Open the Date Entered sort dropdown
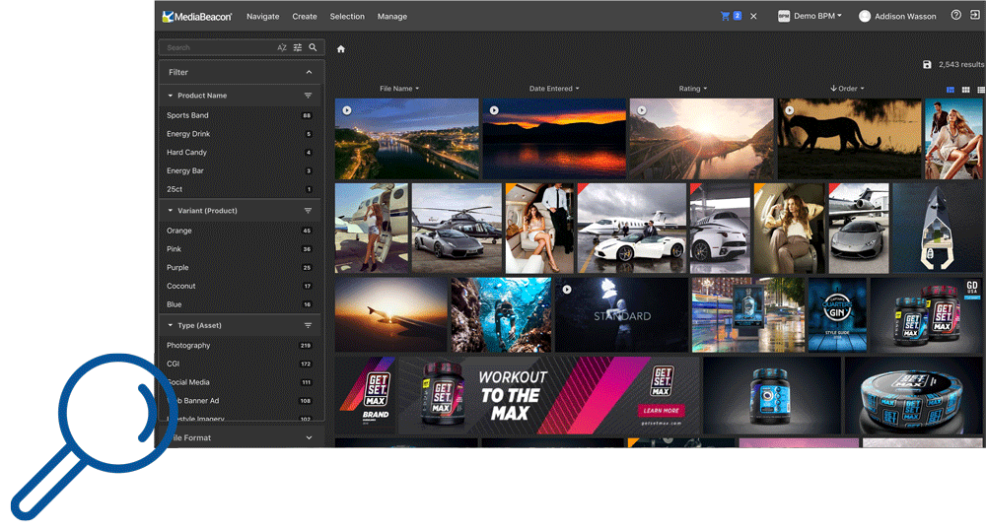This screenshot has height=531, width=986. tap(554, 89)
